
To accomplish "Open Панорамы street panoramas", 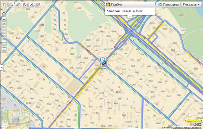I will [168, 5].
